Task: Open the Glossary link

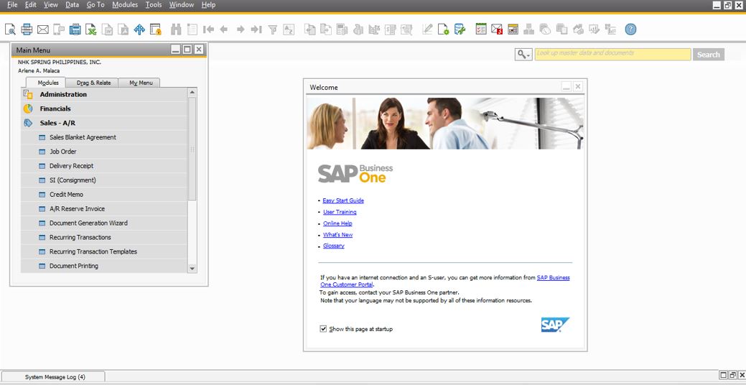Action: pos(334,246)
